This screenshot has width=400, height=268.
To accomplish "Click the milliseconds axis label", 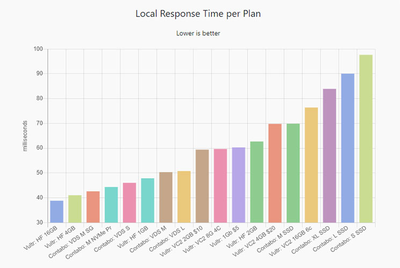I will pyautogui.click(x=25, y=136).
